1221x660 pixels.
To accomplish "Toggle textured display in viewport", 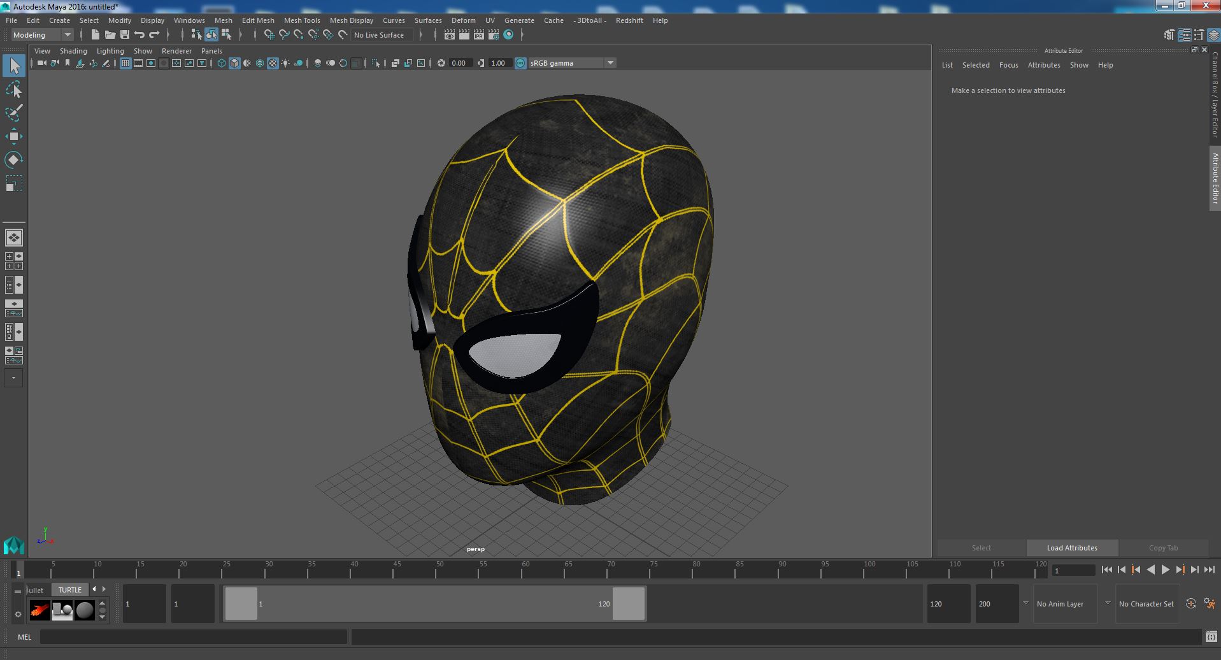I will pos(273,63).
